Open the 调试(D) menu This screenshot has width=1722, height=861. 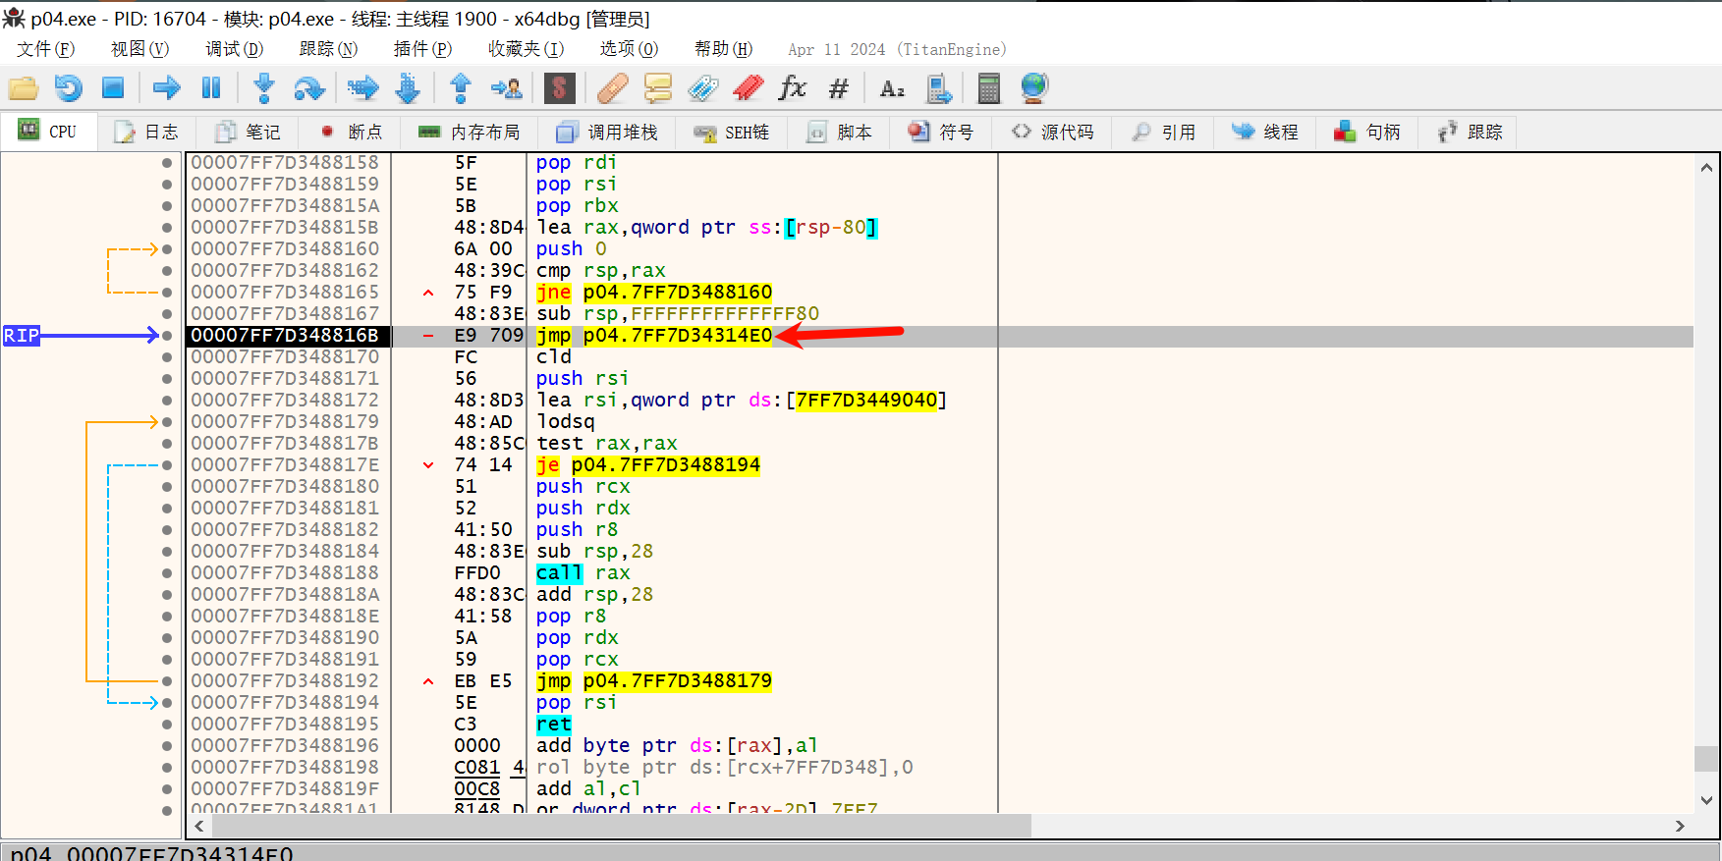point(234,49)
